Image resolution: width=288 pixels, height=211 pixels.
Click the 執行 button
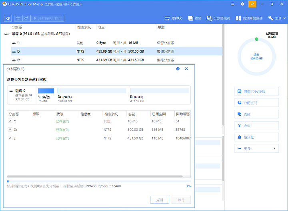(181, 200)
